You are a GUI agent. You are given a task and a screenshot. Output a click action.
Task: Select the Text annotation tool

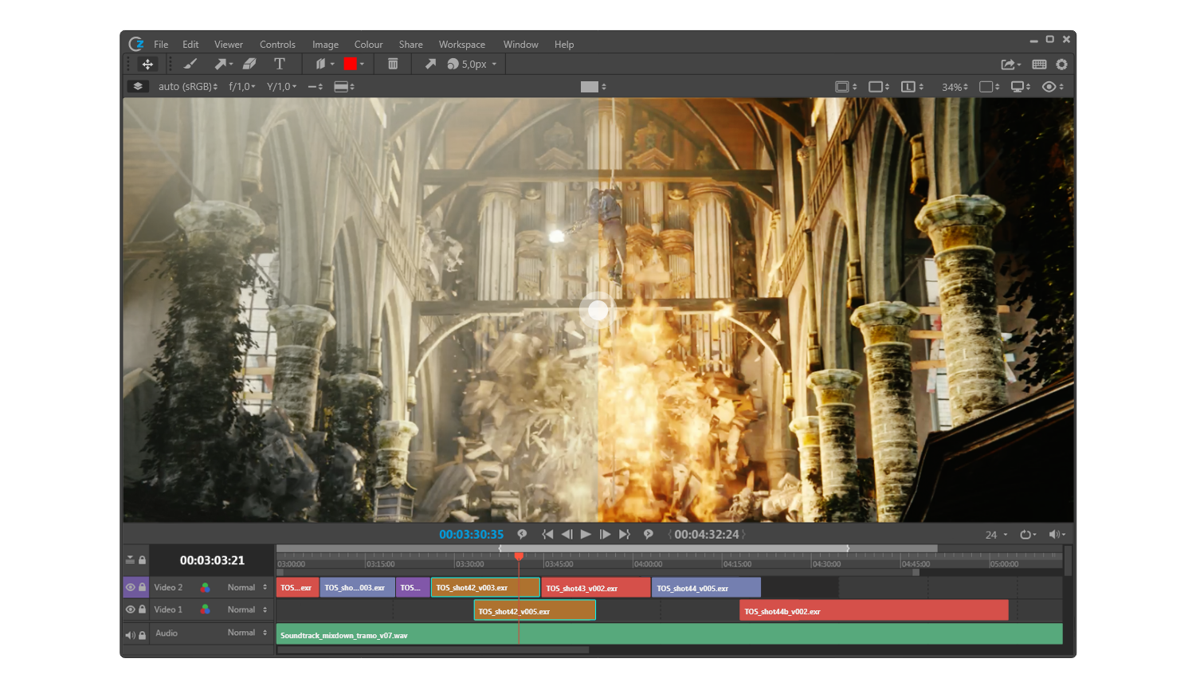pyautogui.click(x=280, y=64)
